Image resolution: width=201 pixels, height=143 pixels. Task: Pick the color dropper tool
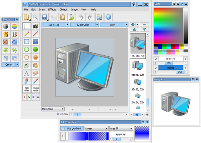pos(36,81)
